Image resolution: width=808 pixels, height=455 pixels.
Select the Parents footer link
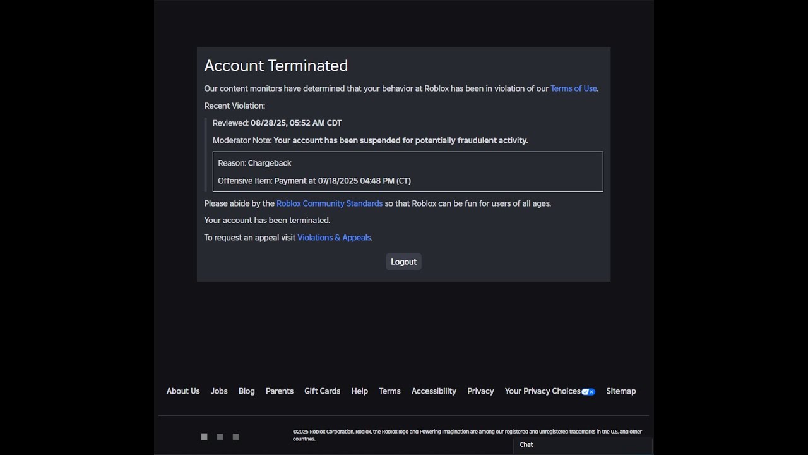click(x=280, y=391)
